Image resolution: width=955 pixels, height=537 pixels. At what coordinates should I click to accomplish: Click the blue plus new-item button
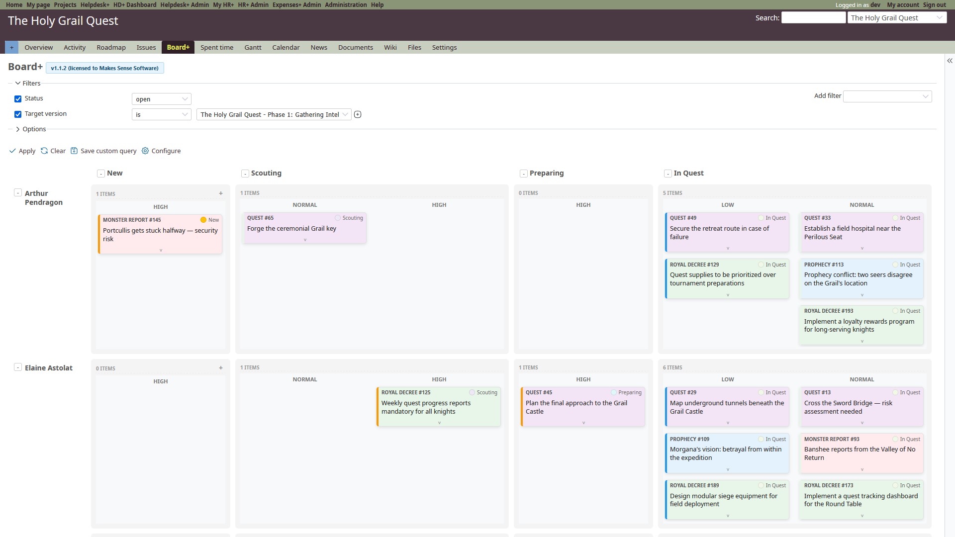(x=11, y=47)
